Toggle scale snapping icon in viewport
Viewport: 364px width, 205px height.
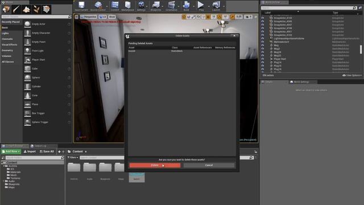click(232, 17)
